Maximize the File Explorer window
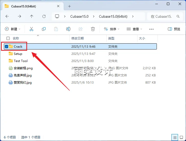The image size is (186, 141). click(x=168, y=4)
